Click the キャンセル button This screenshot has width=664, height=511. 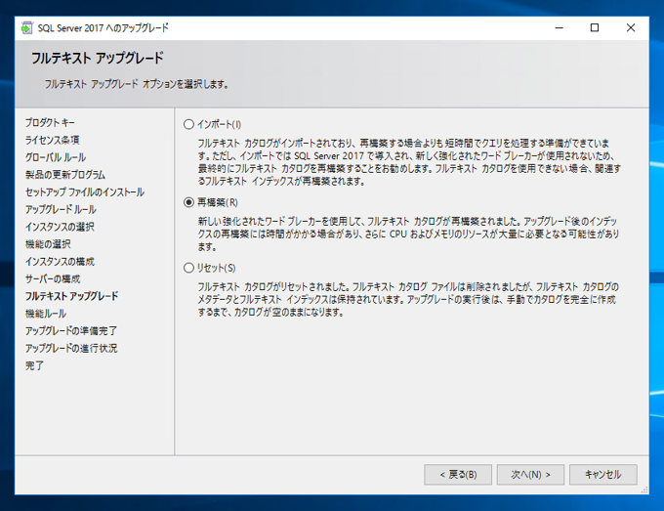tap(603, 475)
